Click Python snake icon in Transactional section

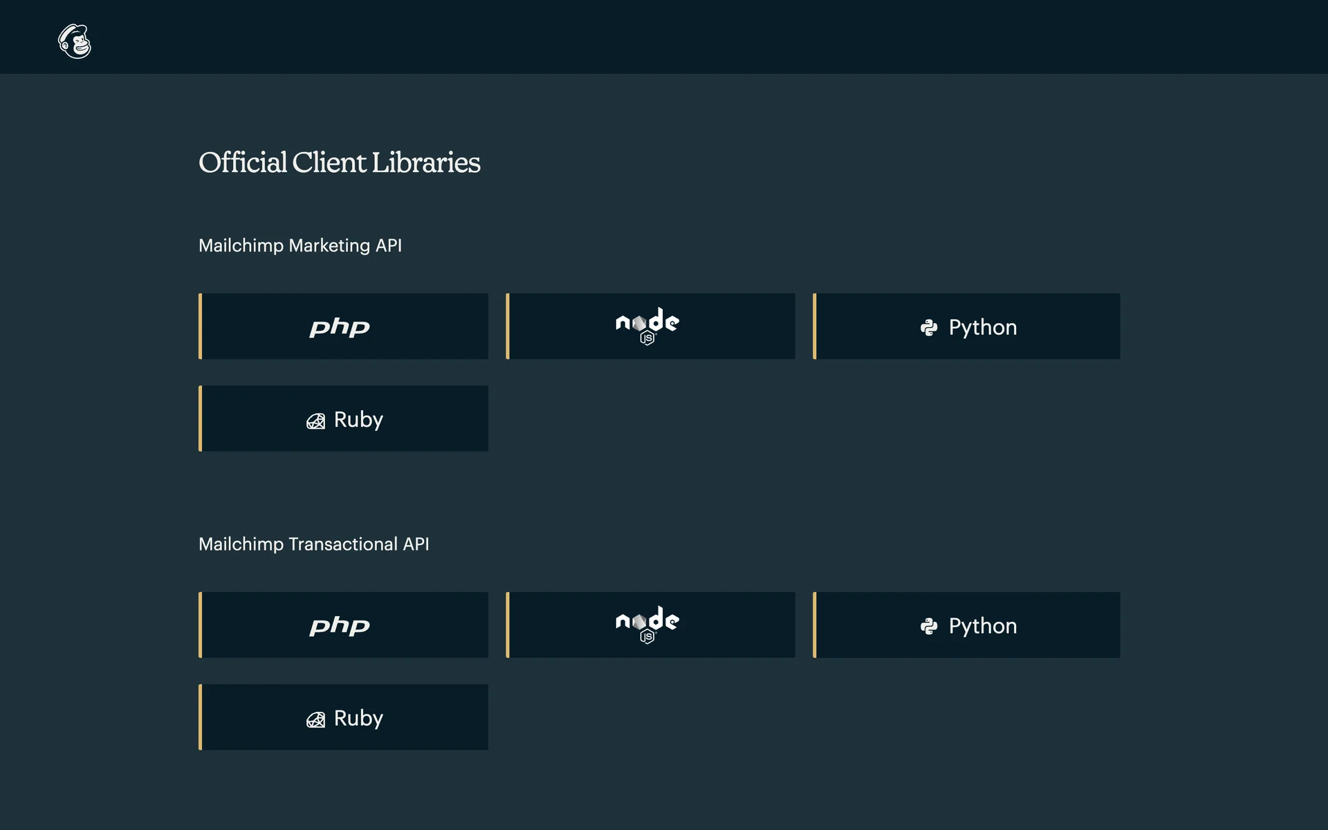(x=929, y=626)
